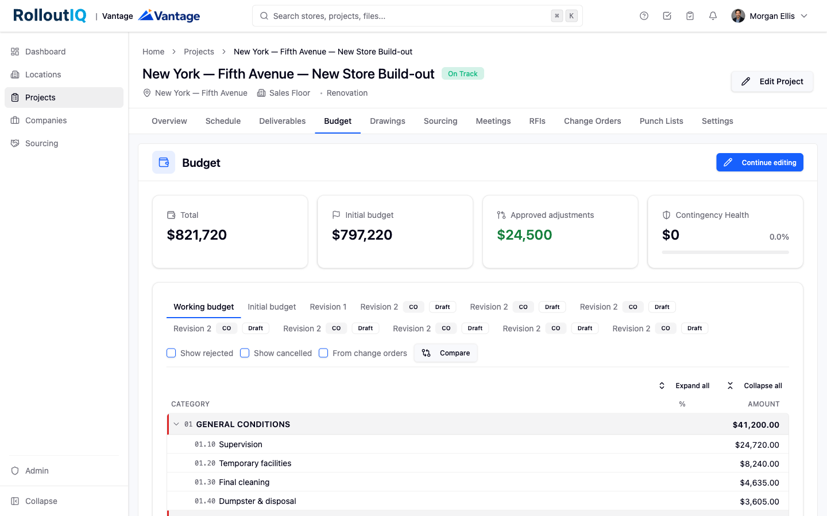Select the Working budget tab
The height and width of the screenshot is (516, 827).
(204, 307)
